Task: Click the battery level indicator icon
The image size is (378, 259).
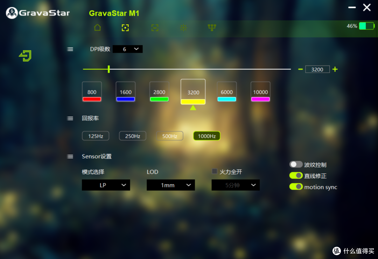Action: 367,26
